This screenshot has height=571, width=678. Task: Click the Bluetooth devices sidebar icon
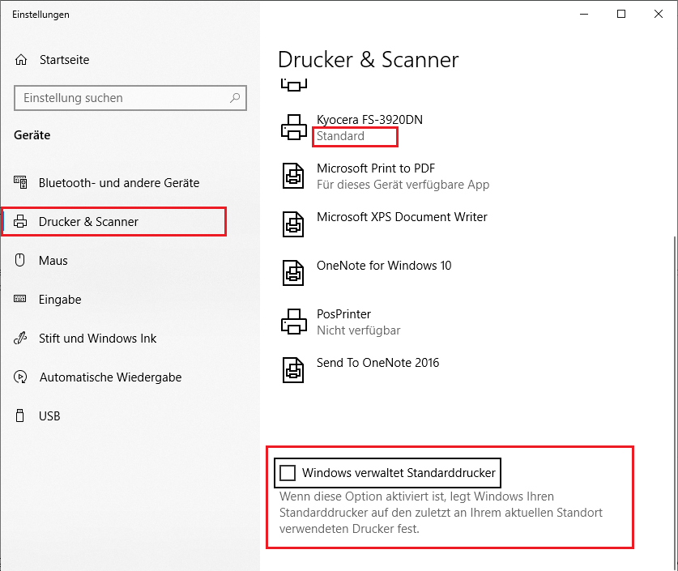click(x=20, y=182)
